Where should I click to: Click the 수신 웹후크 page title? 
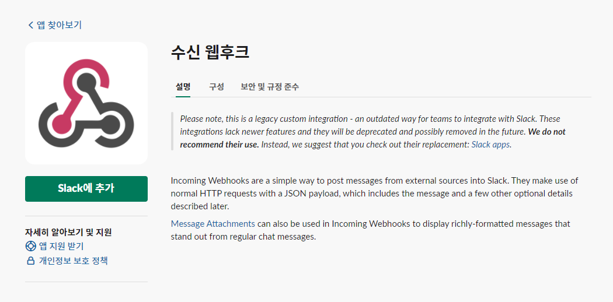click(x=210, y=52)
